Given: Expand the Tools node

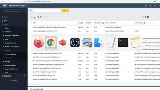Looking at the screenshot, I should 3,39.
